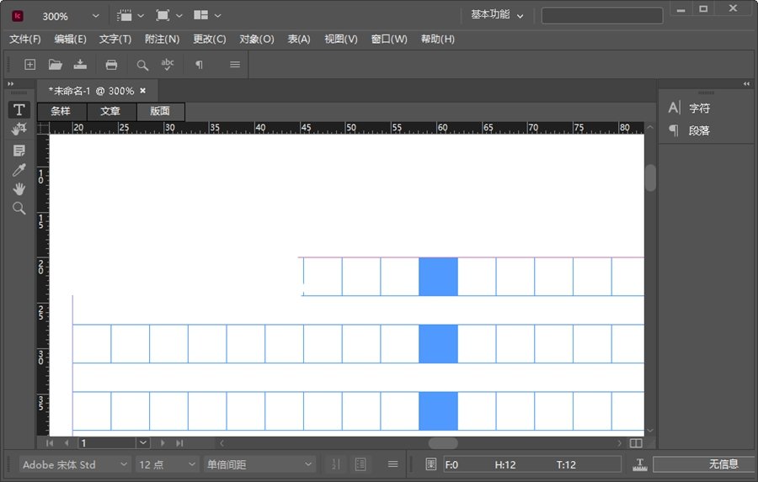Open the 更改(C) menu
This screenshot has width=758, height=482.
point(210,40)
